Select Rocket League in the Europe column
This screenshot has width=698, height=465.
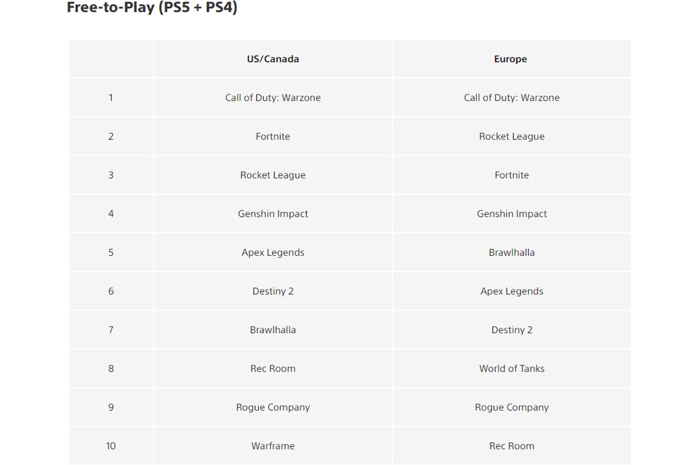click(511, 137)
